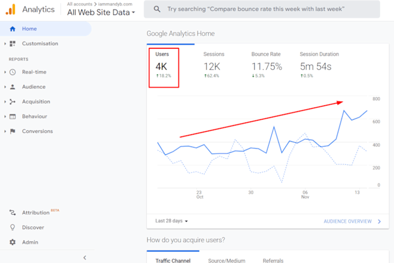This screenshot has height=263, width=394.
Task: Switch to the Source/Medium tab
Action: click(227, 260)
